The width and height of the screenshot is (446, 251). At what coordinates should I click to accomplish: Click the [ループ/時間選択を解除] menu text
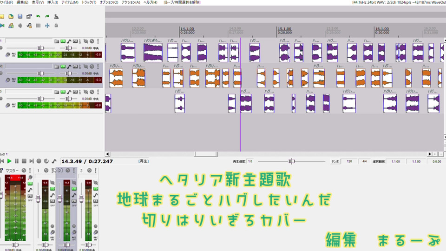182,2
